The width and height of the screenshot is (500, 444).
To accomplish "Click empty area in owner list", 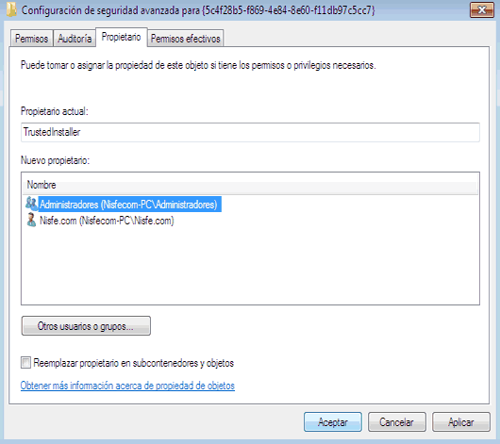I will click(250, 266).
